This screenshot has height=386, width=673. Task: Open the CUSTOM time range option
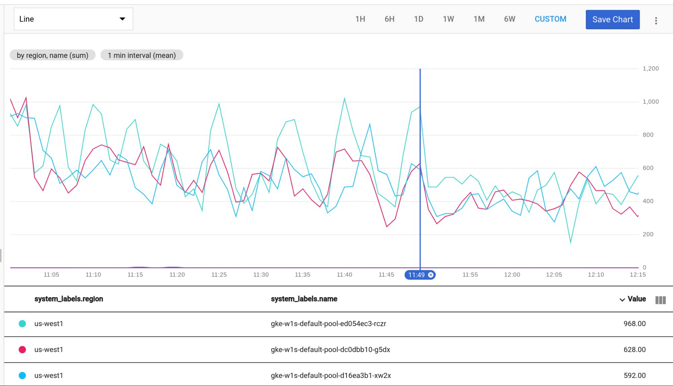pos(551,19)
